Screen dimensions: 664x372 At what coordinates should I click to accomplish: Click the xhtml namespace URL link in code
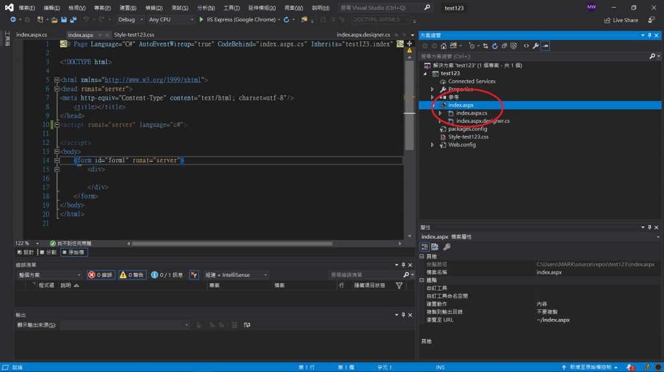point(152,80)
